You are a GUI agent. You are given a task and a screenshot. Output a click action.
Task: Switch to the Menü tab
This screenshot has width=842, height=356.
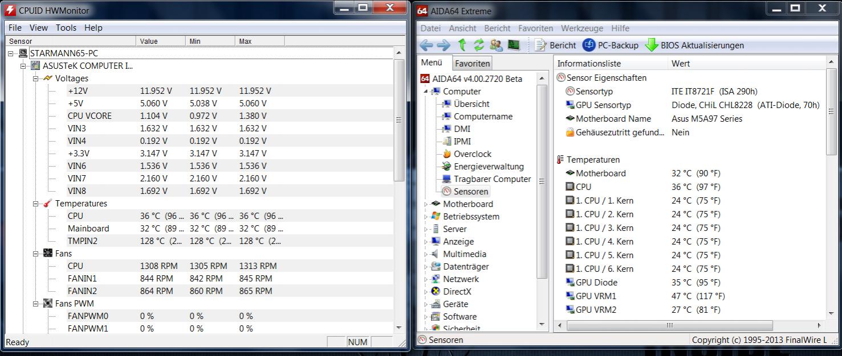point(432,63)
